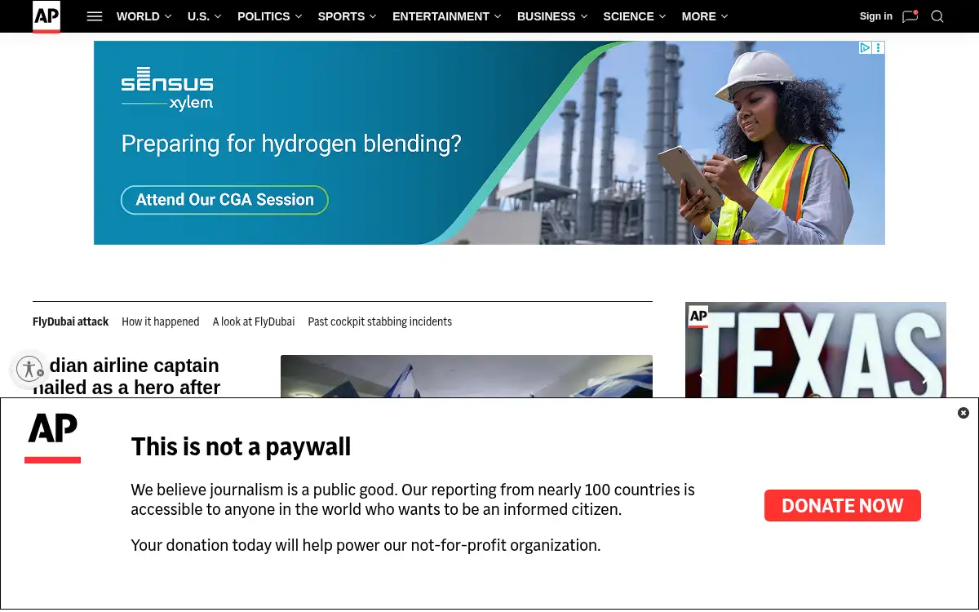Expand the Science dropdown chevron
979x612 pixels.
[x=662, y=16]
